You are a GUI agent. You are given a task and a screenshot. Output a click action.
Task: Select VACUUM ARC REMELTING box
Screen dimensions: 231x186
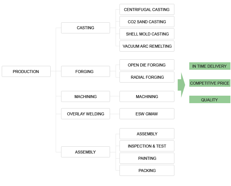coord(147,46)
